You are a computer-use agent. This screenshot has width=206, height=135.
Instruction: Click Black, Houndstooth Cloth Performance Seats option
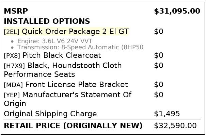click(63, 70)
